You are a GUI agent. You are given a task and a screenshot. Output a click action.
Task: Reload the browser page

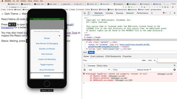tap(7, 7)
